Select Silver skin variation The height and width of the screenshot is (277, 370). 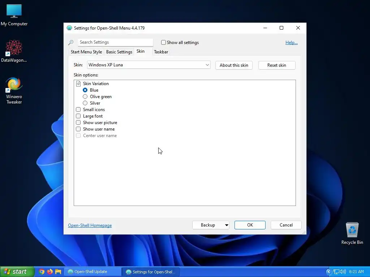85,103
